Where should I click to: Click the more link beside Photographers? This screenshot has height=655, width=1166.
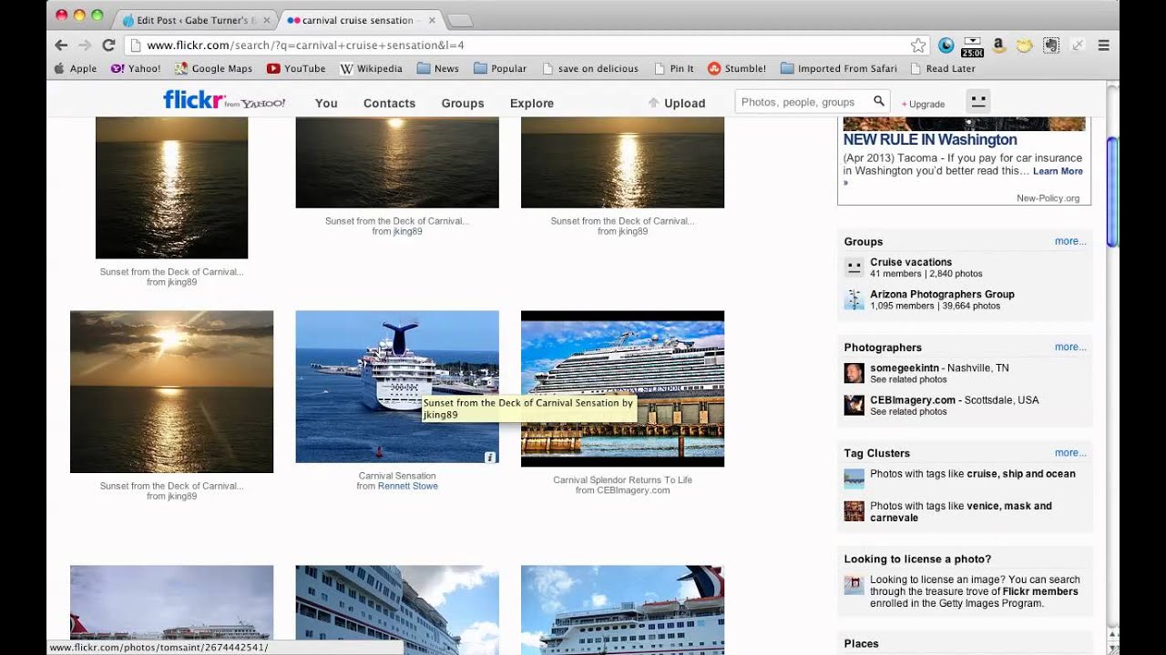click(x=1070, y=347)
